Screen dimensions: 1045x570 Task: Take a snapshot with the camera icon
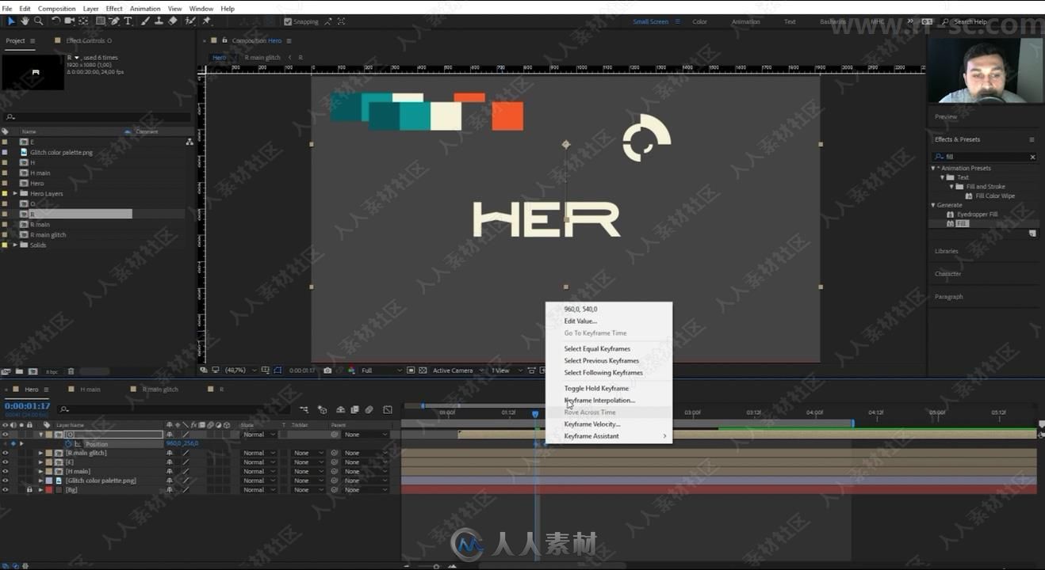point(327,370)
